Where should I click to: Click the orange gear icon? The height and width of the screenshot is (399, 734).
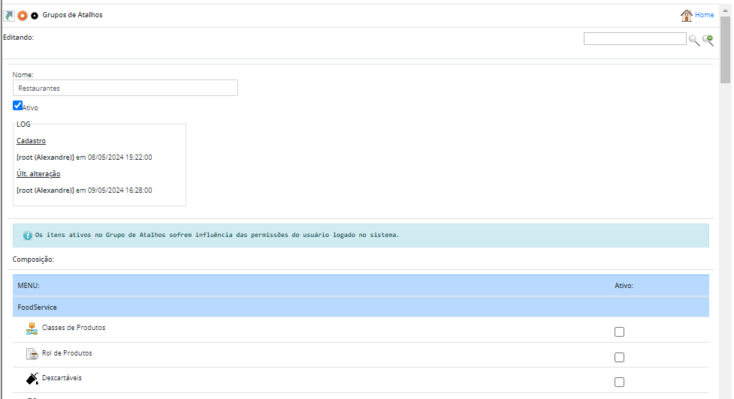[x=22, y=15]
